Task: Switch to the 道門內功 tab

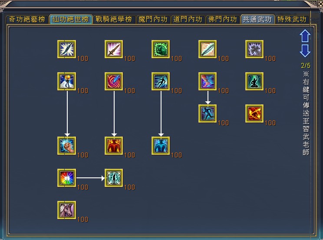Action: pos(188,20)
